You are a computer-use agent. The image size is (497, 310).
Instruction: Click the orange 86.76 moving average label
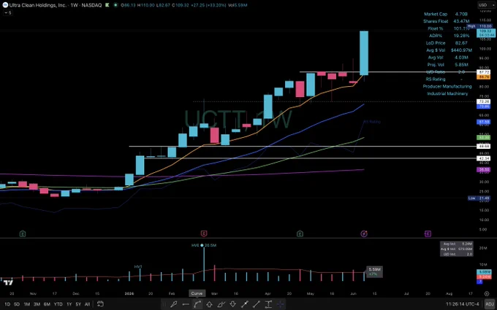tap(483, 77)
